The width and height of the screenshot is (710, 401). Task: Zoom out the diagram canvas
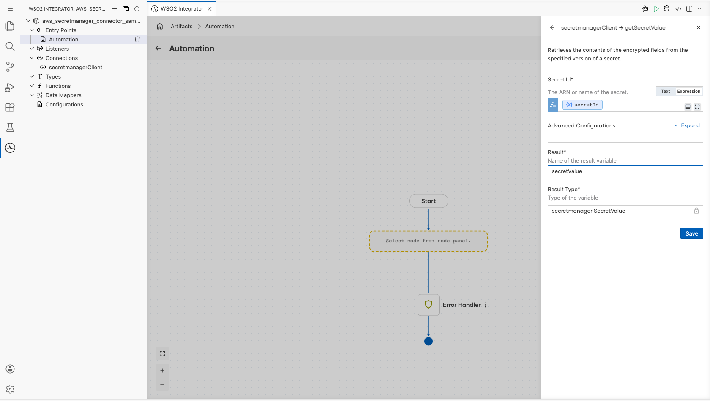[162, 384]
